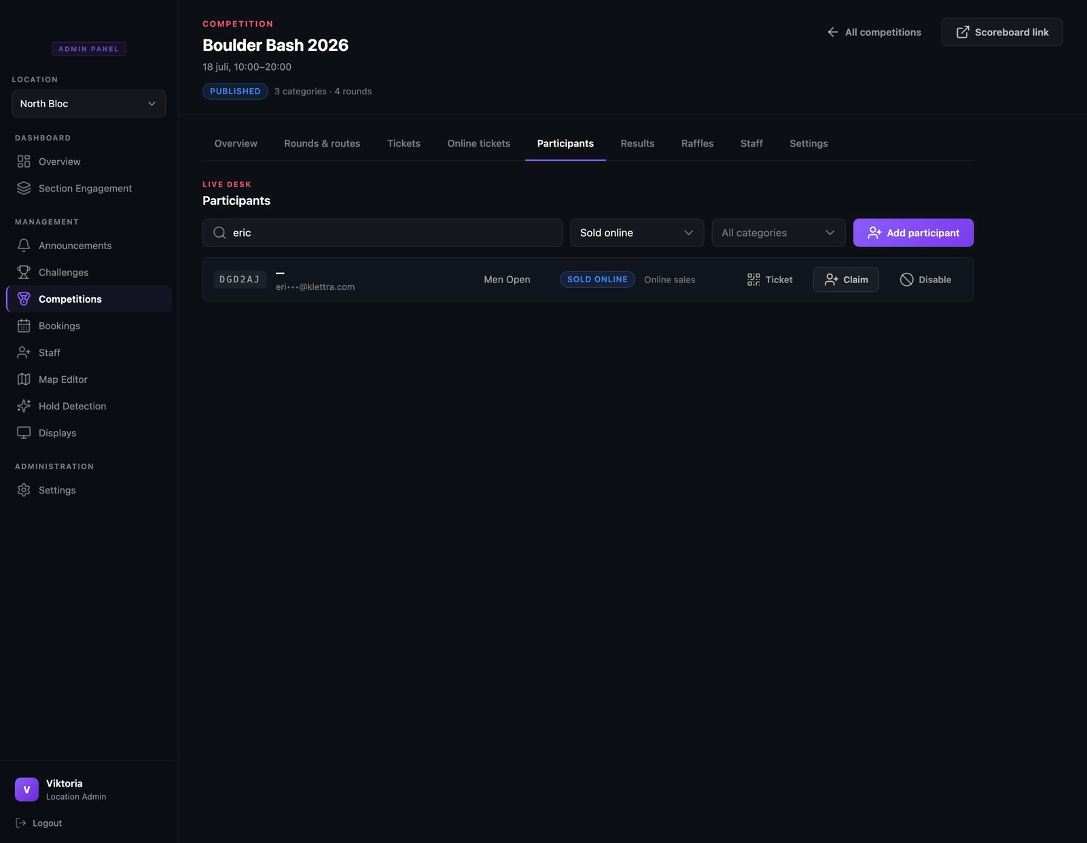Open the Scoreboard link button
This screenshot has height=843, width=1087.
point(1002,32)
